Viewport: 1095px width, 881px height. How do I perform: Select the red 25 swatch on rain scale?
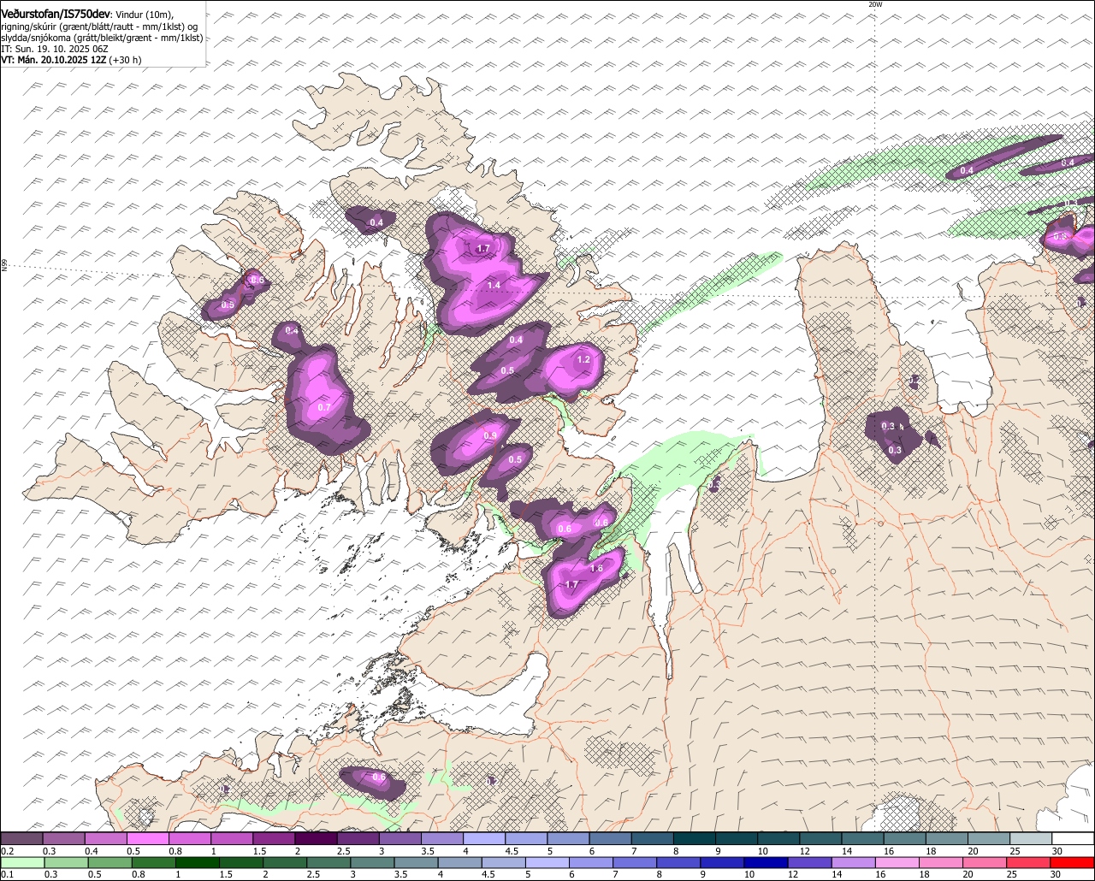[1029, 862]
